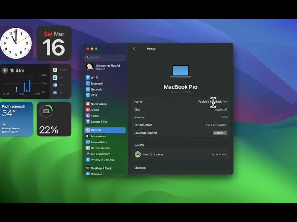Click the Accessibility icon
The width and height of the screenshot is (297, 222).
pyautogui.click(x=88, y=142)
